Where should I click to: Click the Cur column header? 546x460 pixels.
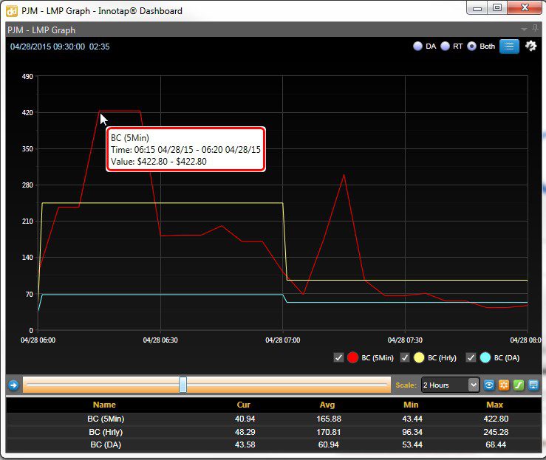click(x=243, y=405)
